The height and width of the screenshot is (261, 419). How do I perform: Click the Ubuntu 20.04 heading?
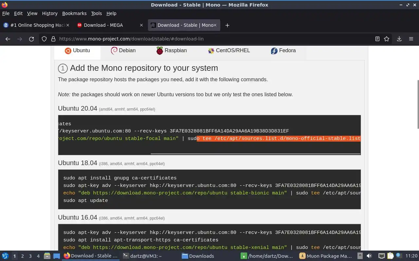coord(78,108)
